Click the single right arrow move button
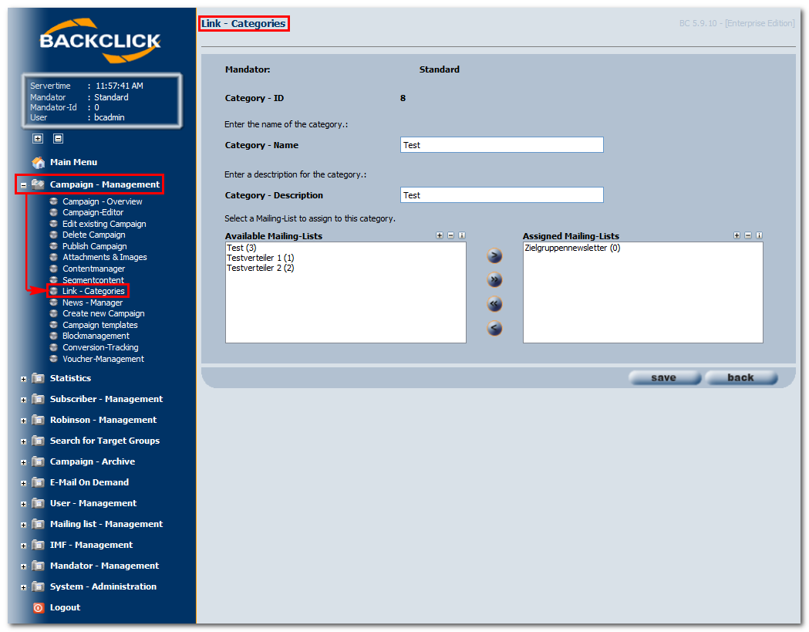This screenshot has height=632, width=809. [x=495, y=256]
